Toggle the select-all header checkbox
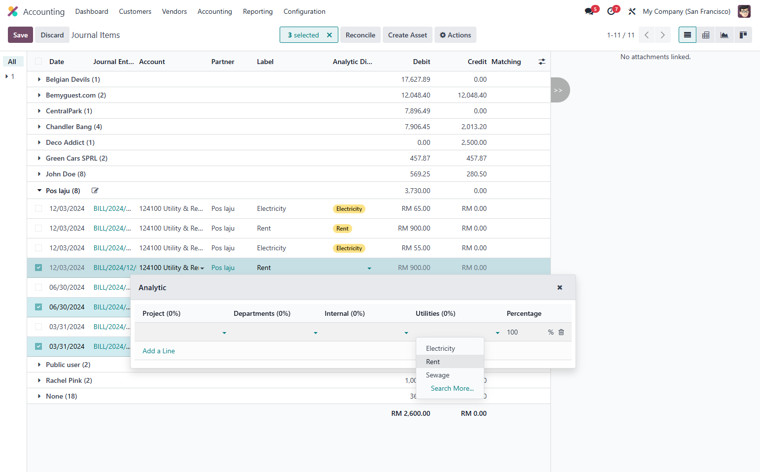This screenshot has height=472, width=760. (38, 62)
